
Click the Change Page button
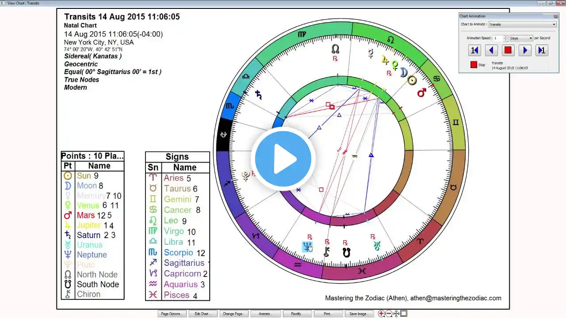(x=233, y=314)
